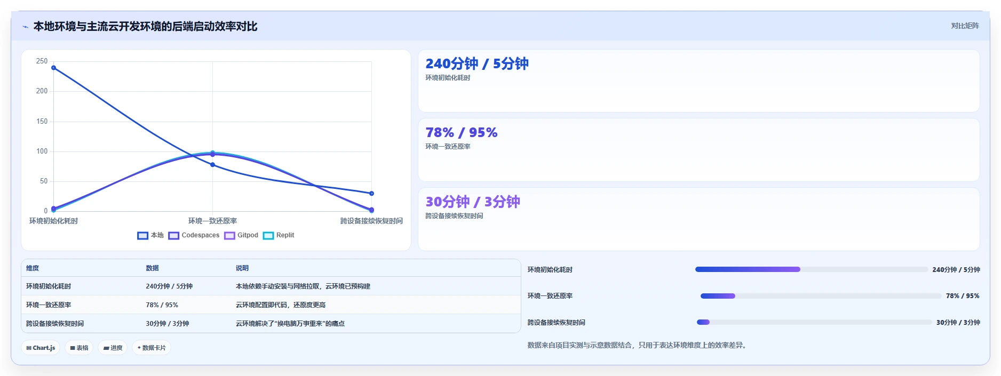Click the 30分钟 / 3分钟 value beside the progress bar
1001x376 pixels.
click(958, 323)
